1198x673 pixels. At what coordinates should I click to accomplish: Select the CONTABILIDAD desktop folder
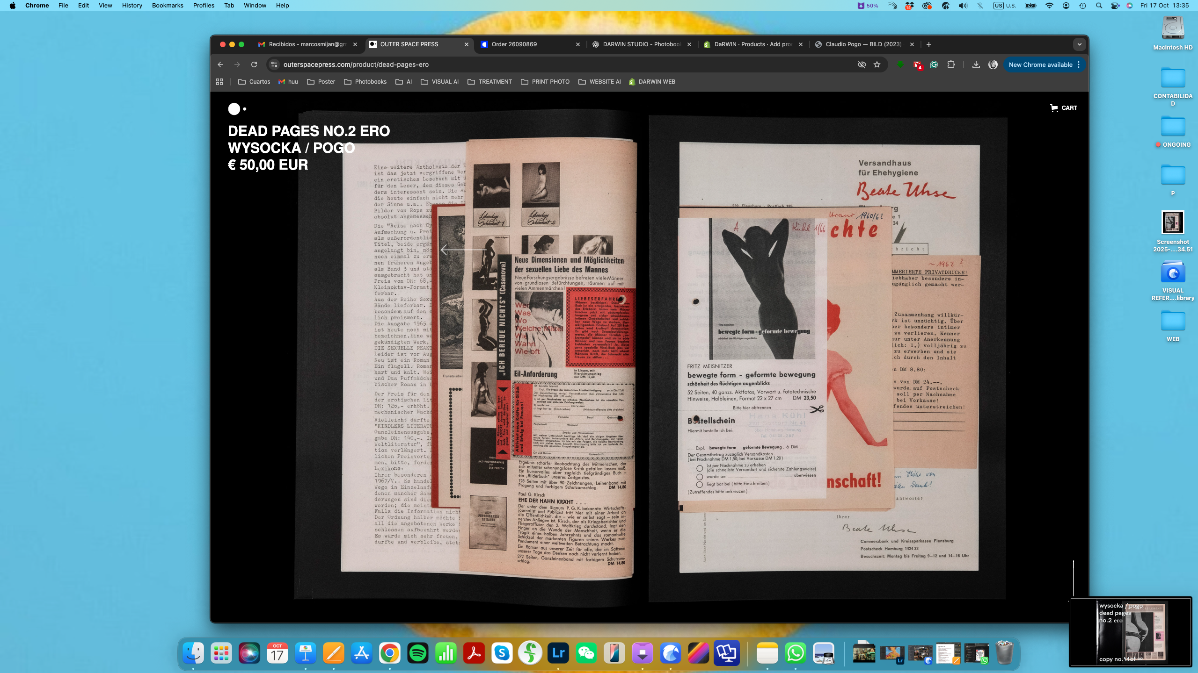click(1173, 87)
